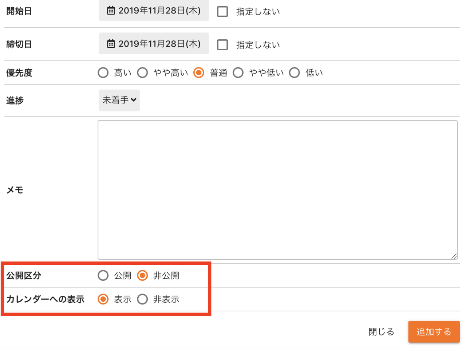The height and width of the screenshot is (350, 466).
Task: Click inside the メモ text area
Action: [x=278, y=190]
